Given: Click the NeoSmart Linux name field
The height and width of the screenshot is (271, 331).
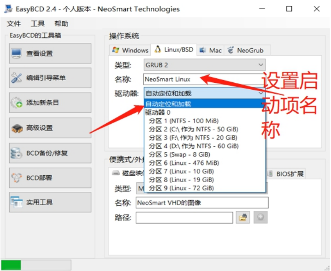Looking at the screenshot, I should point(204,79).
